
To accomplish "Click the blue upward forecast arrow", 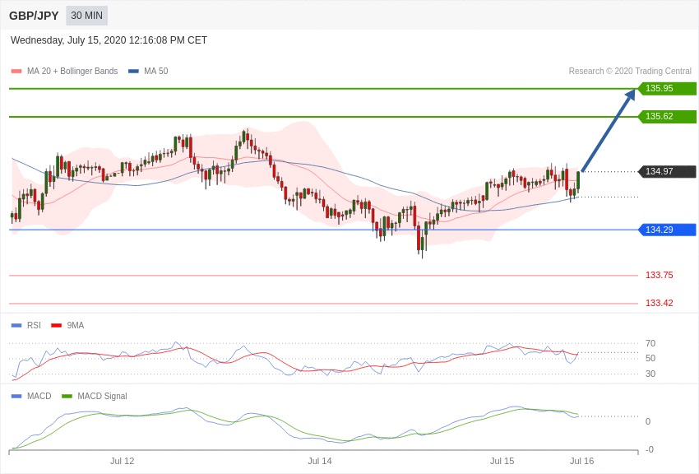I will click(608, 132).
